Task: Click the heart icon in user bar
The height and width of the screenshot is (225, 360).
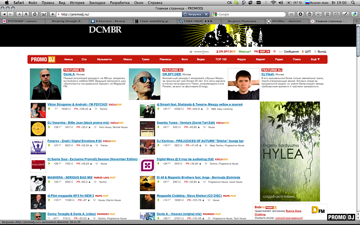Action: click(x=274, y=52)
